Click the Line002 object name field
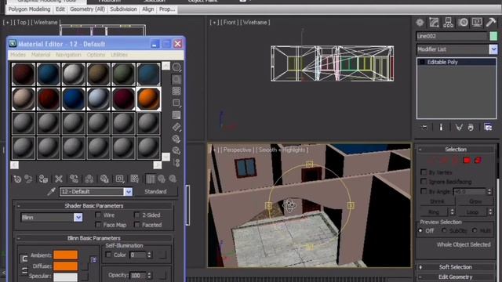Screen dimensions: 502x282 pos(452,36)
